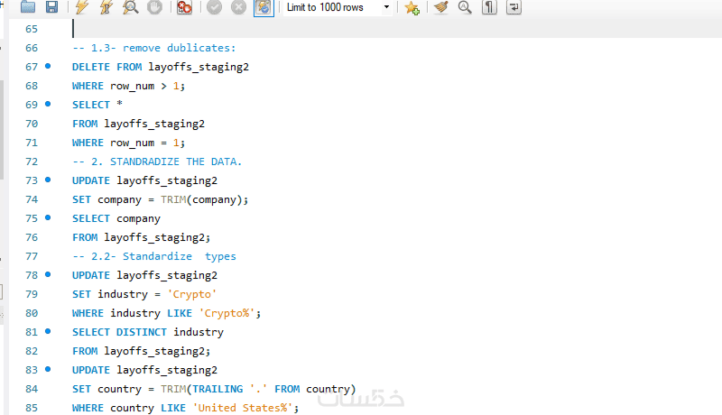Image resolution: width=722 pixels, height=415 pixels.
Task: Stop the running query
Action: click(154, 7)
